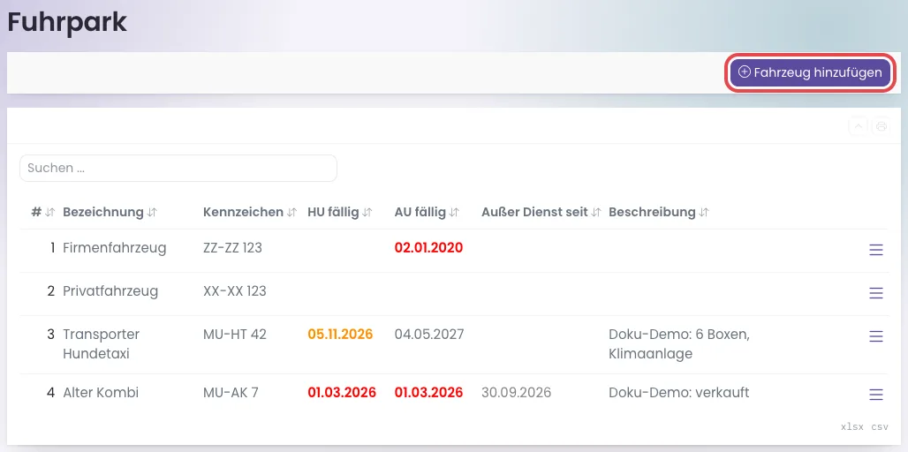The image size is (908, 452).
Task: Click license plate MU-AK 7
Action: 231,393
